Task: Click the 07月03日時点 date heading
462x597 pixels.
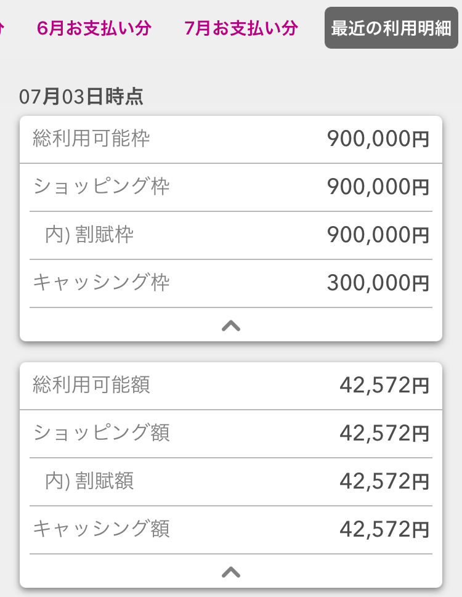Action: coord(81,97)
